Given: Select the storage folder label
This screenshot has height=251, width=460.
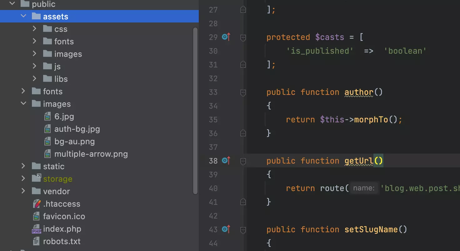Looking at the screenshot, I should coord(58,179).
